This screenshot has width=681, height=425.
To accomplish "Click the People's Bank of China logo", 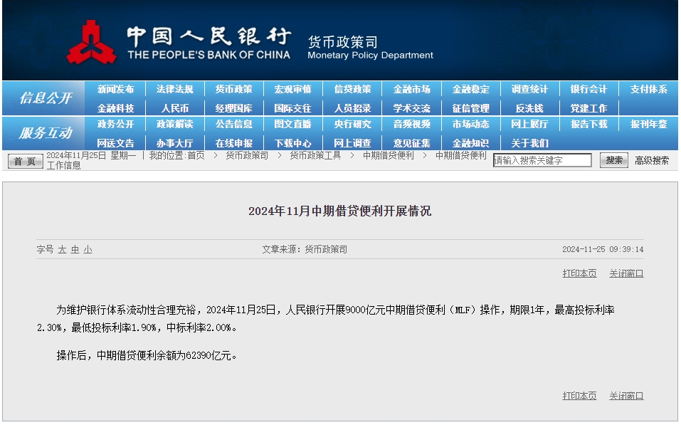I will pyautogui.click(x=91, y=43).
